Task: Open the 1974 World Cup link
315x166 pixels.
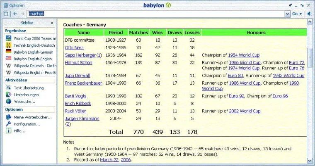Action: tap(244, 68)
